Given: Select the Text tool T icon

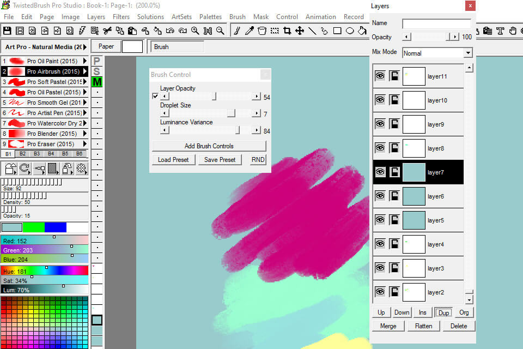Looking at the screenshot, I should click(x=500, y=31).
